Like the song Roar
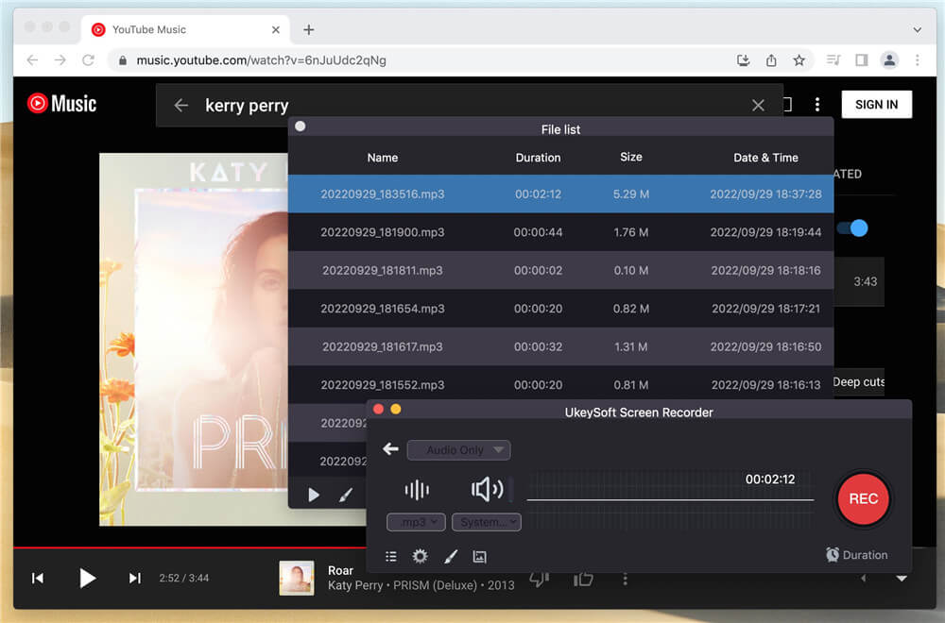This screenshot has height=623, width=945. (x=583, y=579)
